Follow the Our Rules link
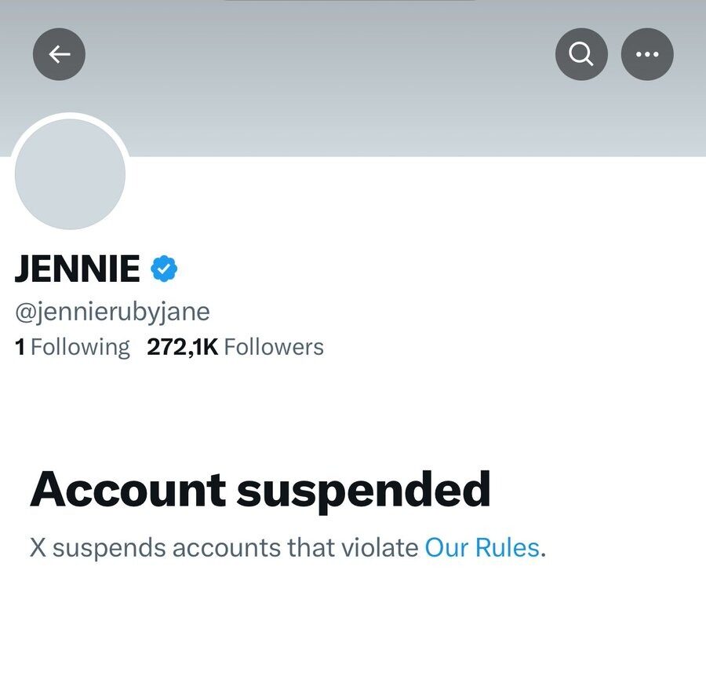 [x=482, y=547]
